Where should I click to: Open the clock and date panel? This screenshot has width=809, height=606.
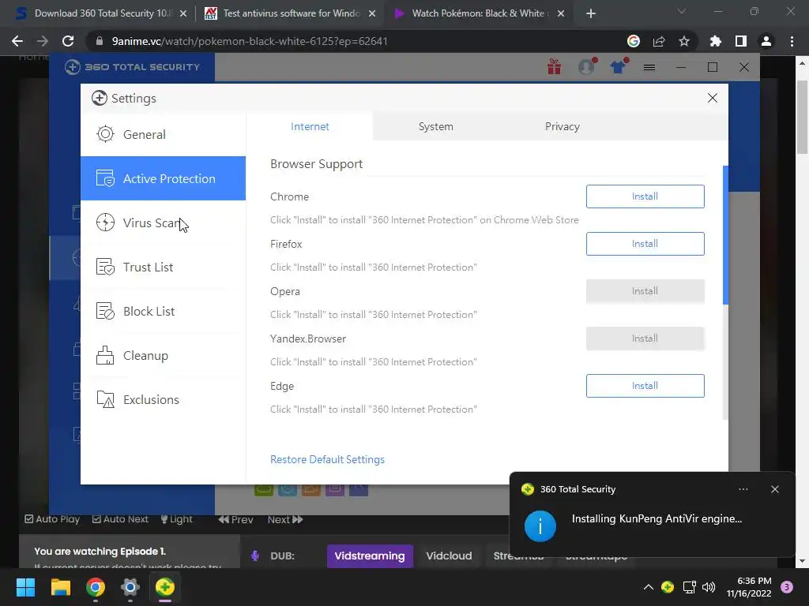pos(749,587)
